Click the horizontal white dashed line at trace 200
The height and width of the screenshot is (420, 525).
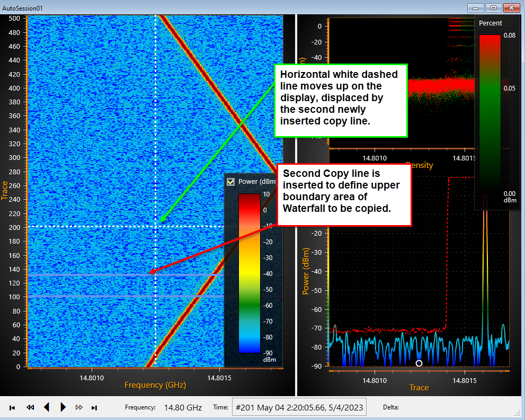tap(79, 227)
